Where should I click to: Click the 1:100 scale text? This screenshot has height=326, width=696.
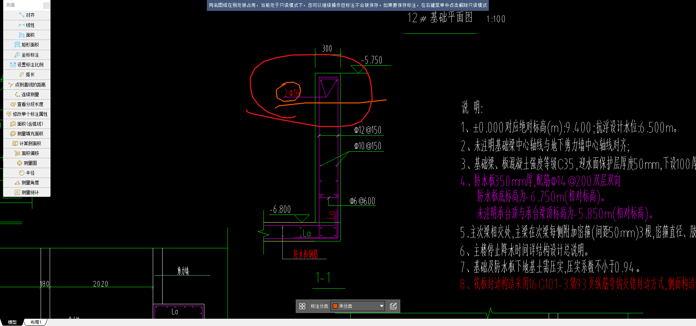(x=496, y=19)
